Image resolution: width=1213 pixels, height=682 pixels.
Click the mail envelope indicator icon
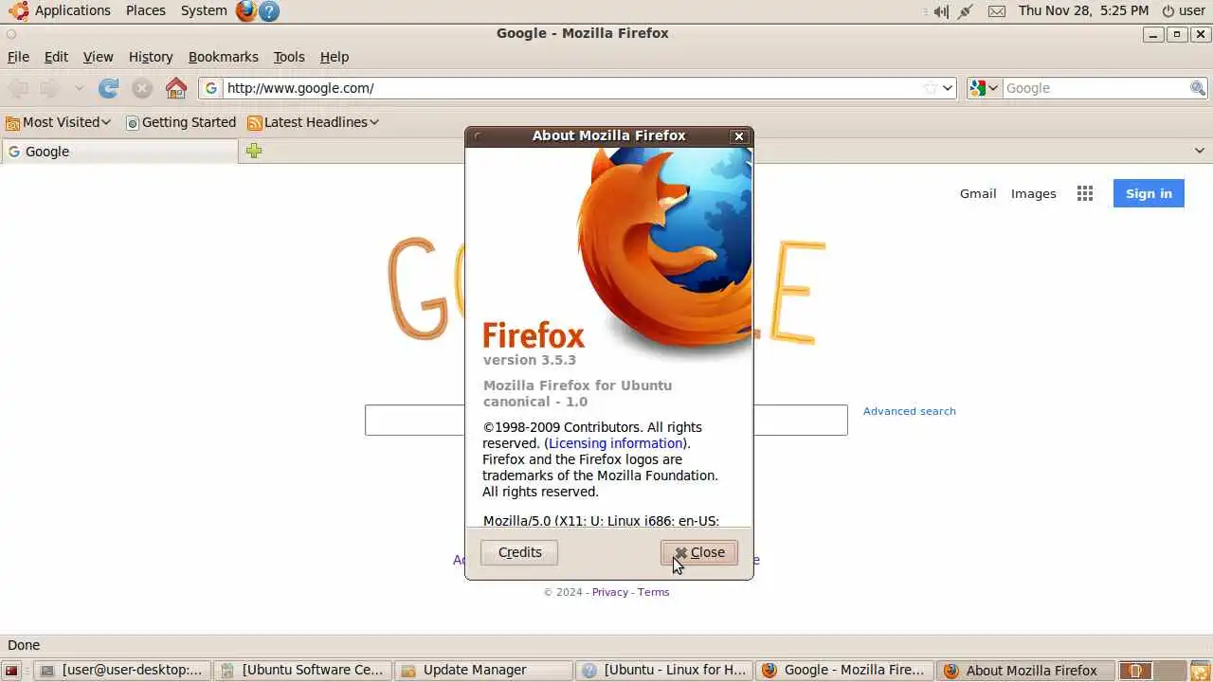pos(996,11)
